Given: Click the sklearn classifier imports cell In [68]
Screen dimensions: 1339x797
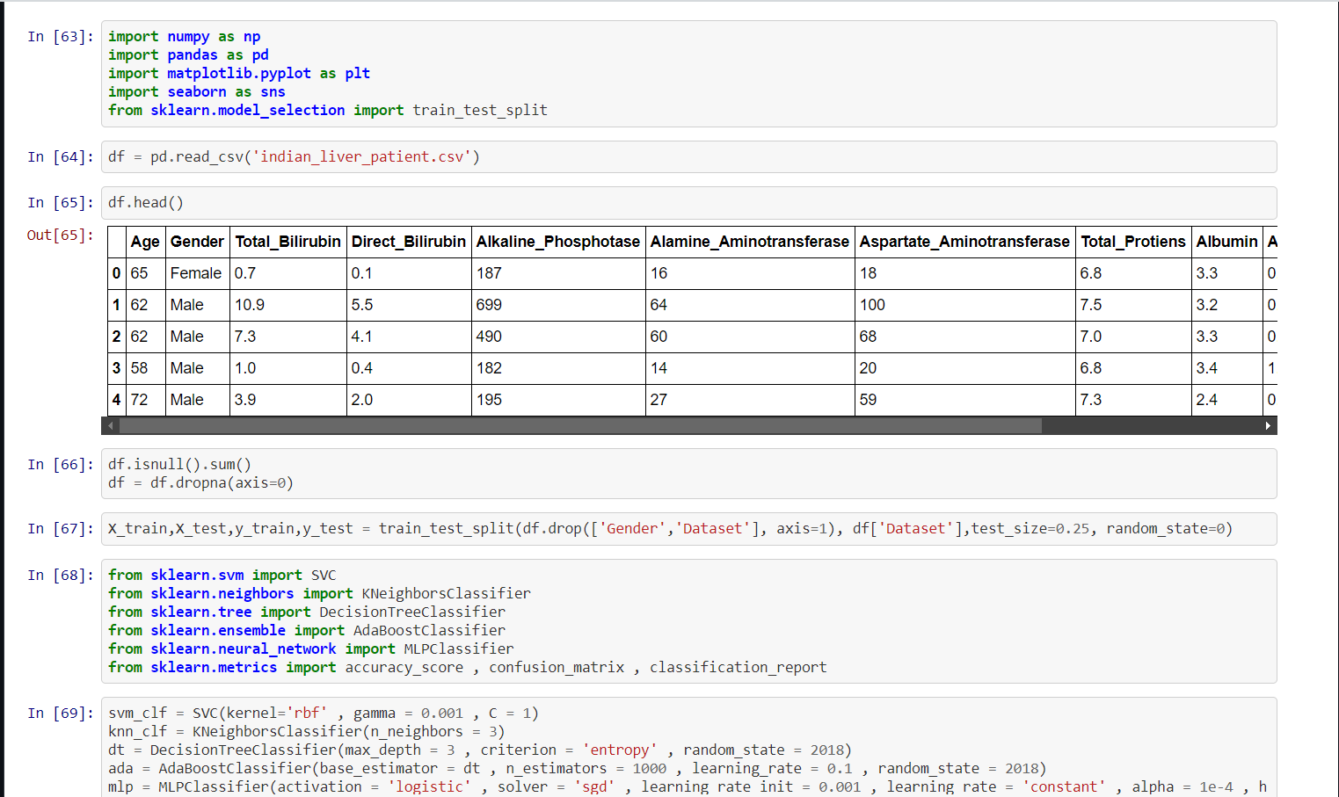Looking at the screenshot, I should pos(688,621).
